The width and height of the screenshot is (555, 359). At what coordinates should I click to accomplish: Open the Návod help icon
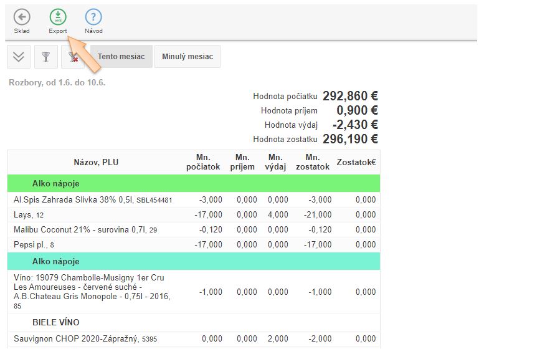coord(93,17)
